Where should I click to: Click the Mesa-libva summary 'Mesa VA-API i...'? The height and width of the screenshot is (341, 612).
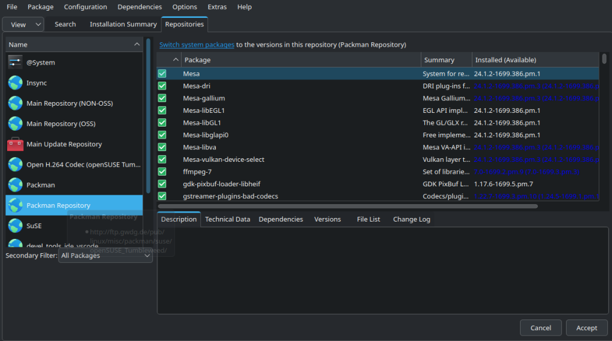[x=446, y=147]
